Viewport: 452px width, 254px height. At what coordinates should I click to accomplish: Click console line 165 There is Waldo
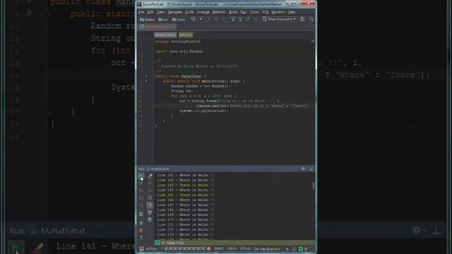pos(186,195)
